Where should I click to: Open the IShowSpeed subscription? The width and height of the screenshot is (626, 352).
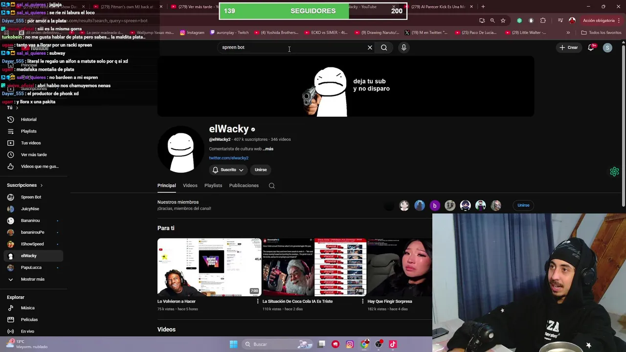(x=32, y=244)
